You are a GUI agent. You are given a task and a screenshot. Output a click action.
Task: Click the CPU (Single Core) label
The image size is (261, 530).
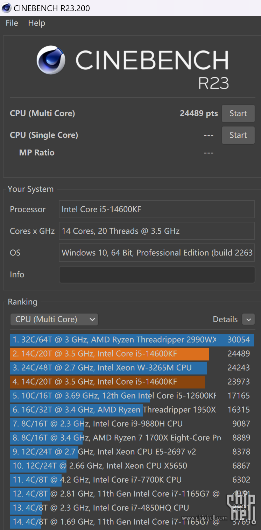pyautogui.click(x=44, y=135)
